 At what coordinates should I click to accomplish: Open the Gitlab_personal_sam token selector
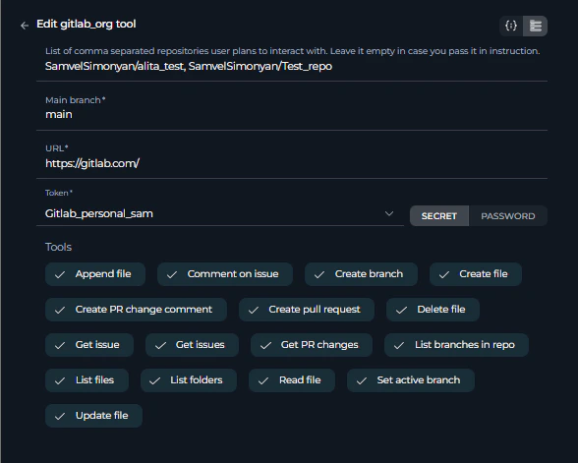[220, 214]
